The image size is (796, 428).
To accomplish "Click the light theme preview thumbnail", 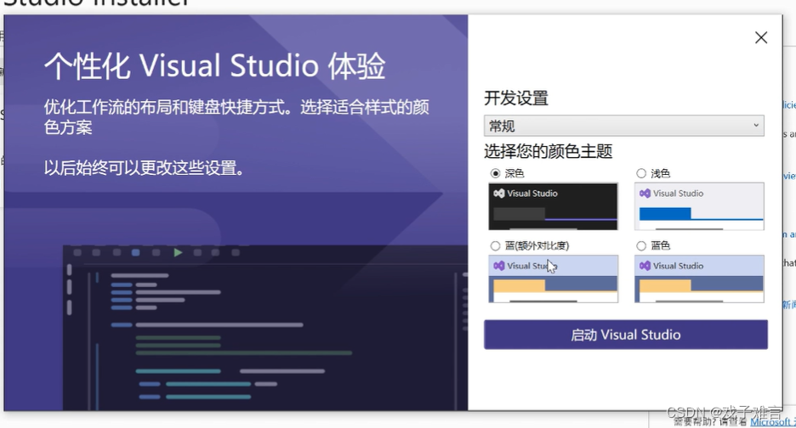I will coord(699,206).
